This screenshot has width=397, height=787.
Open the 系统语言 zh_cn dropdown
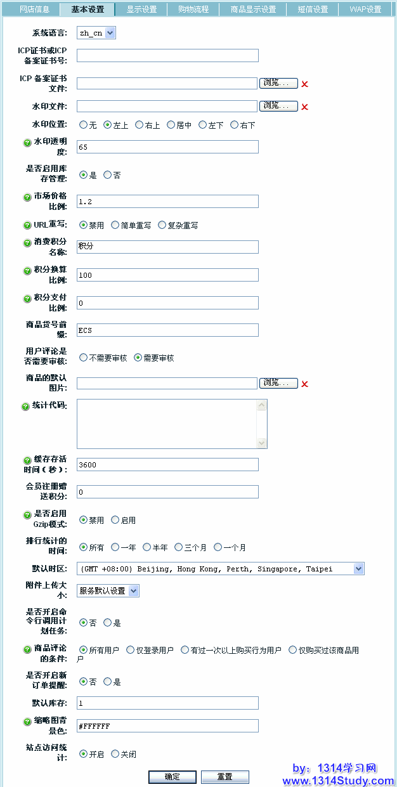point(96,33)
